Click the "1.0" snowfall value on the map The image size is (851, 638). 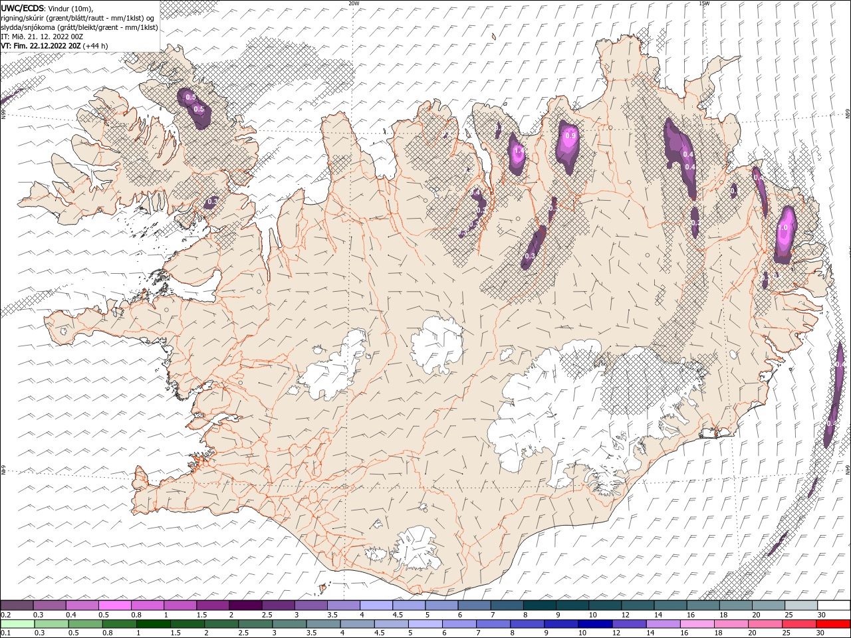(783, 227)
